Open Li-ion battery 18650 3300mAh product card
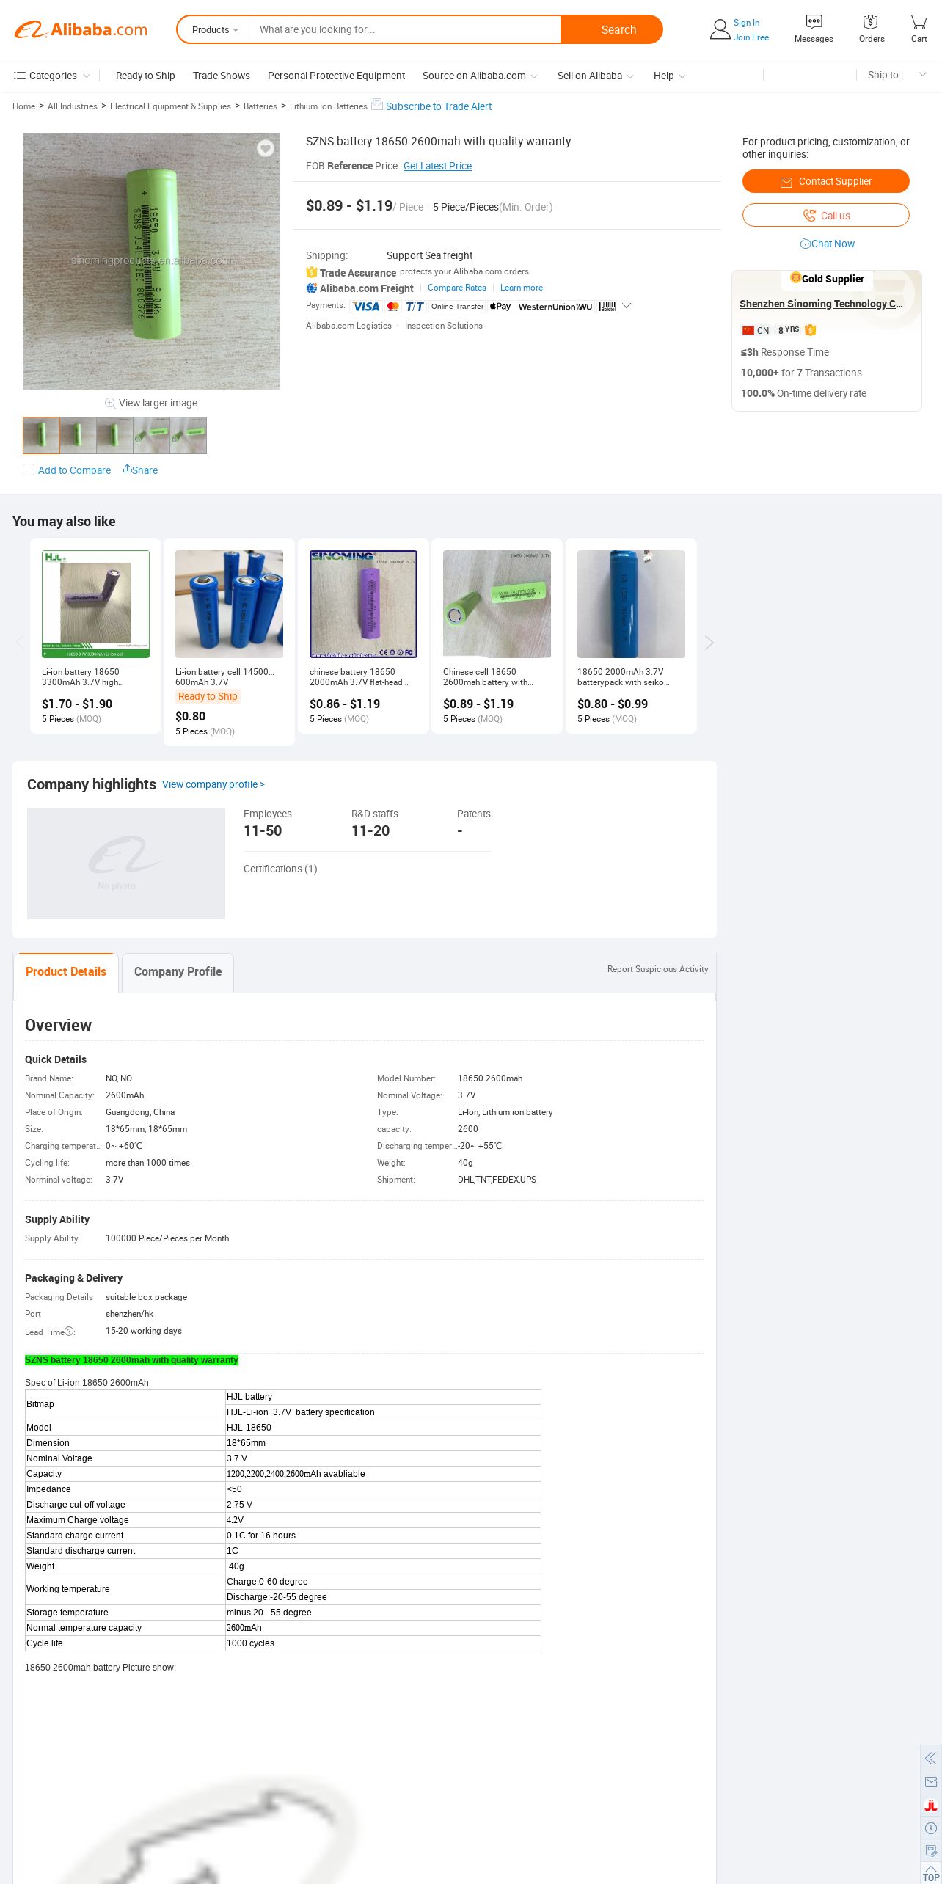This screenshot has height=1884, width=942. coord(95,636)
